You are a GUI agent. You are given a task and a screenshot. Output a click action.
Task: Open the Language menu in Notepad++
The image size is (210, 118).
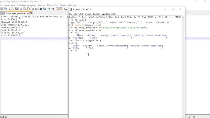tap(32, 5)
